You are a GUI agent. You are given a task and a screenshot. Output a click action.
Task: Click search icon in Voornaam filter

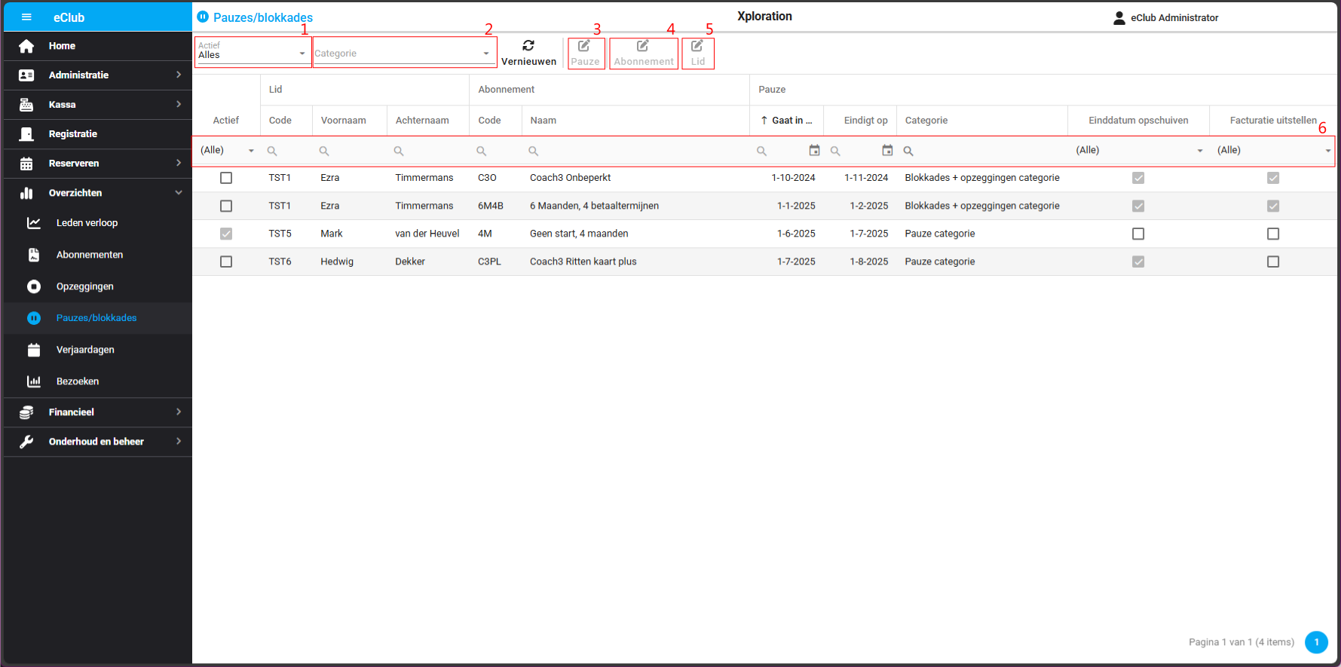[324, 151]
